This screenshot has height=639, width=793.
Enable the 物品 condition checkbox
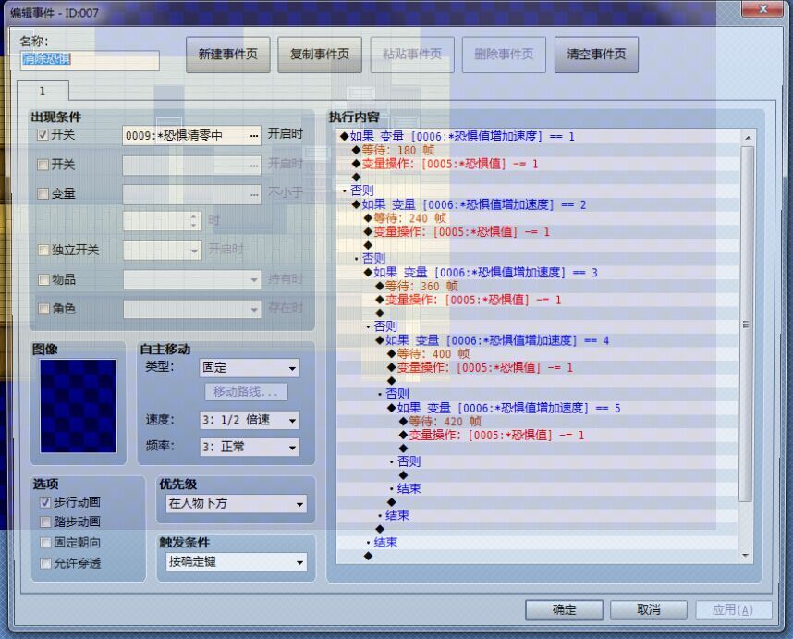[43, 279]
